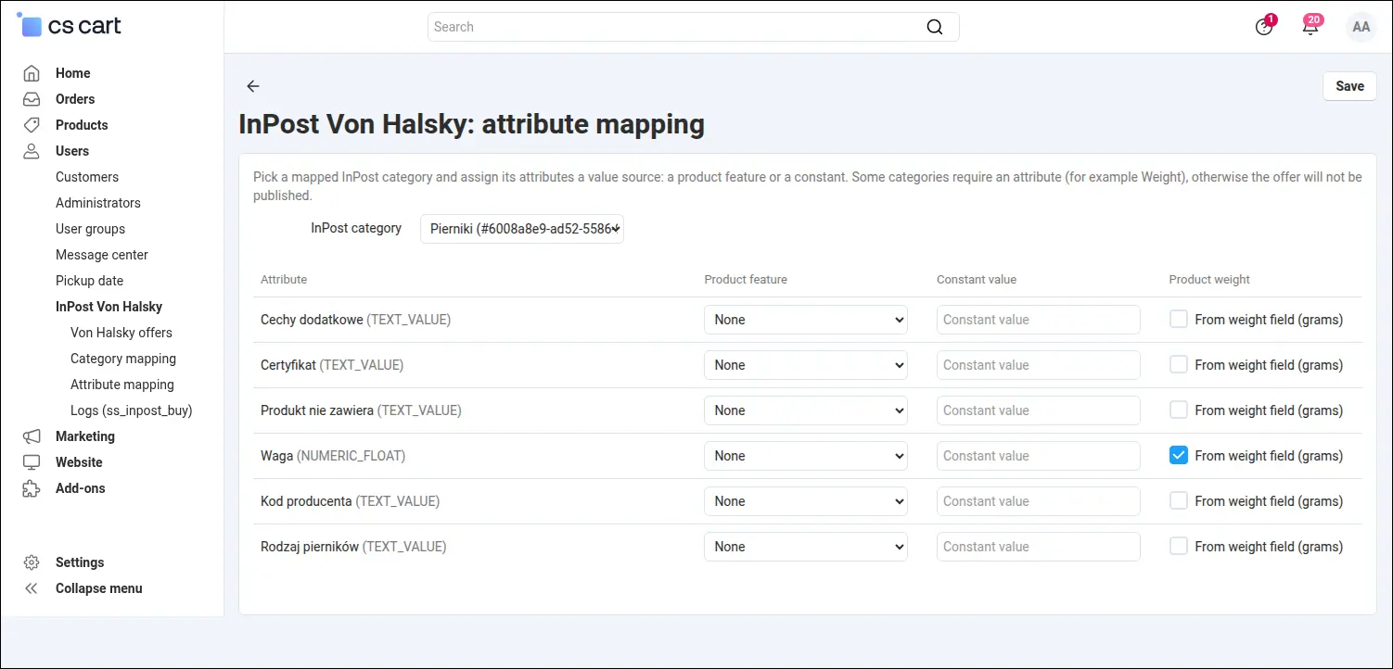
Task: Click the Save button
Action: coord(1349,86)
